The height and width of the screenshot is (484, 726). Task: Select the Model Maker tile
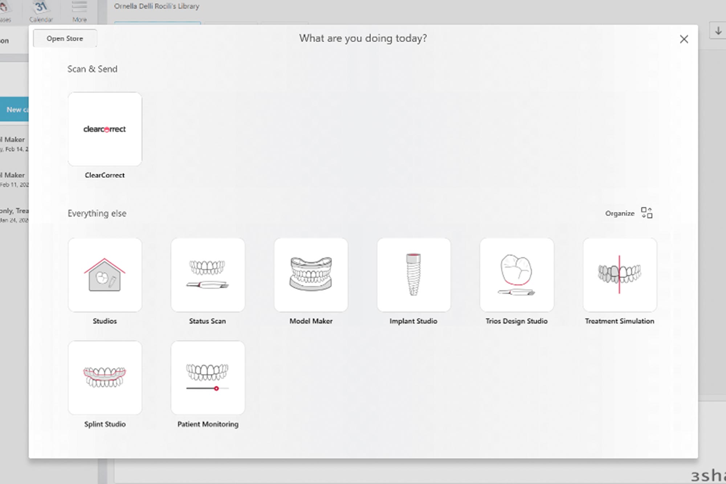coord(311,275)
